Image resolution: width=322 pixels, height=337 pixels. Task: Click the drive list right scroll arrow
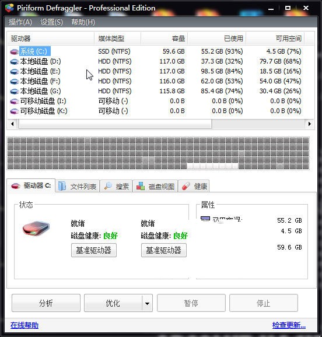309,124
